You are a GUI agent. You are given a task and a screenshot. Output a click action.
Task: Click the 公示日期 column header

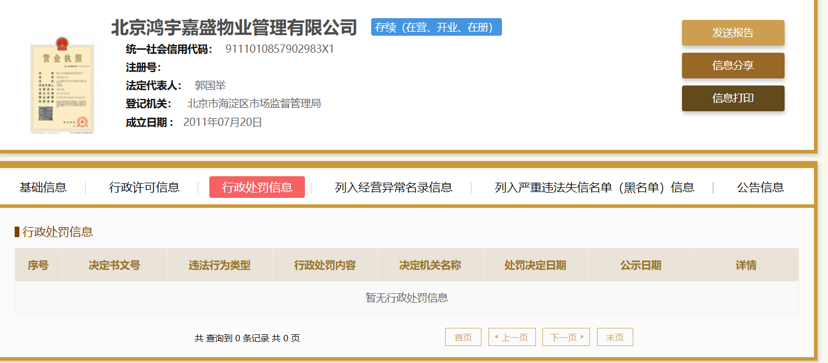pos(641,265)
